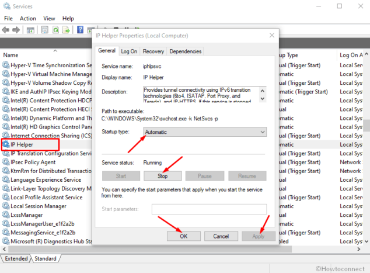Click gear icon beside IP Helper service
The width and height of the screenshot is (370, 273).
pos(6,144)
